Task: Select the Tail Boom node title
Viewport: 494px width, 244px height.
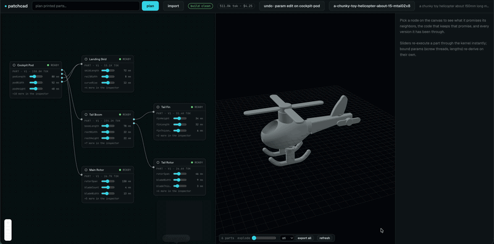Action: coord(96,114)
